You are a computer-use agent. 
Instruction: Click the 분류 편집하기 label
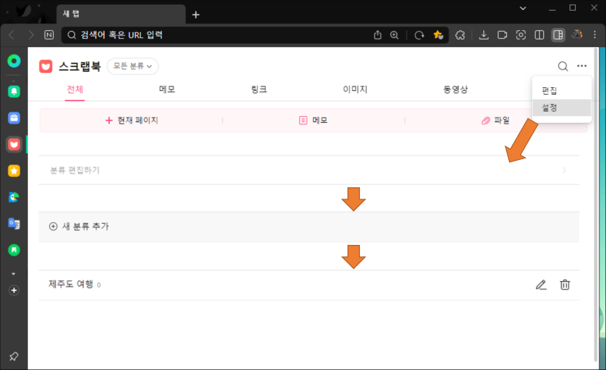click(x=75, y=171)
